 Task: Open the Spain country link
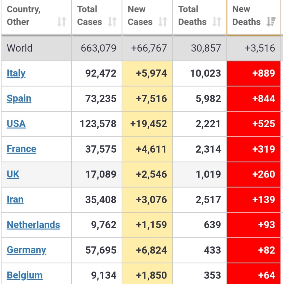[x=19, y=98]
